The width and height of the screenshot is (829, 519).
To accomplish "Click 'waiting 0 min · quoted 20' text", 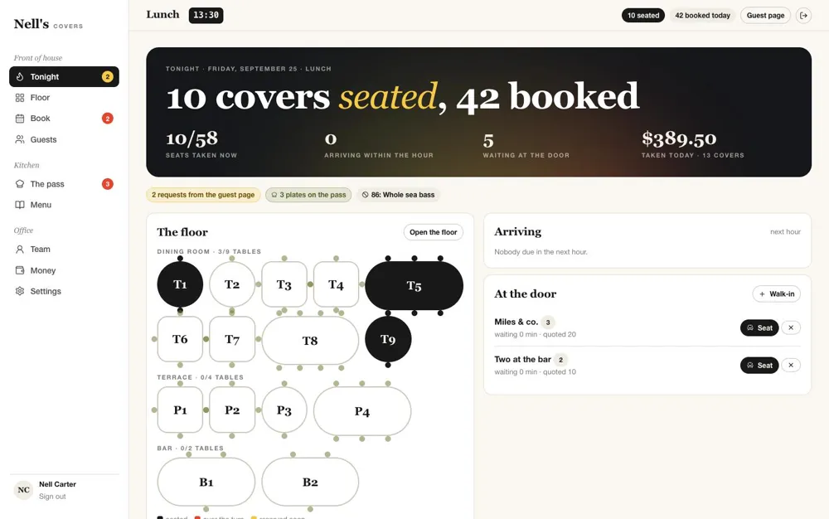I will pyautogui.click(x=535, y=335).
